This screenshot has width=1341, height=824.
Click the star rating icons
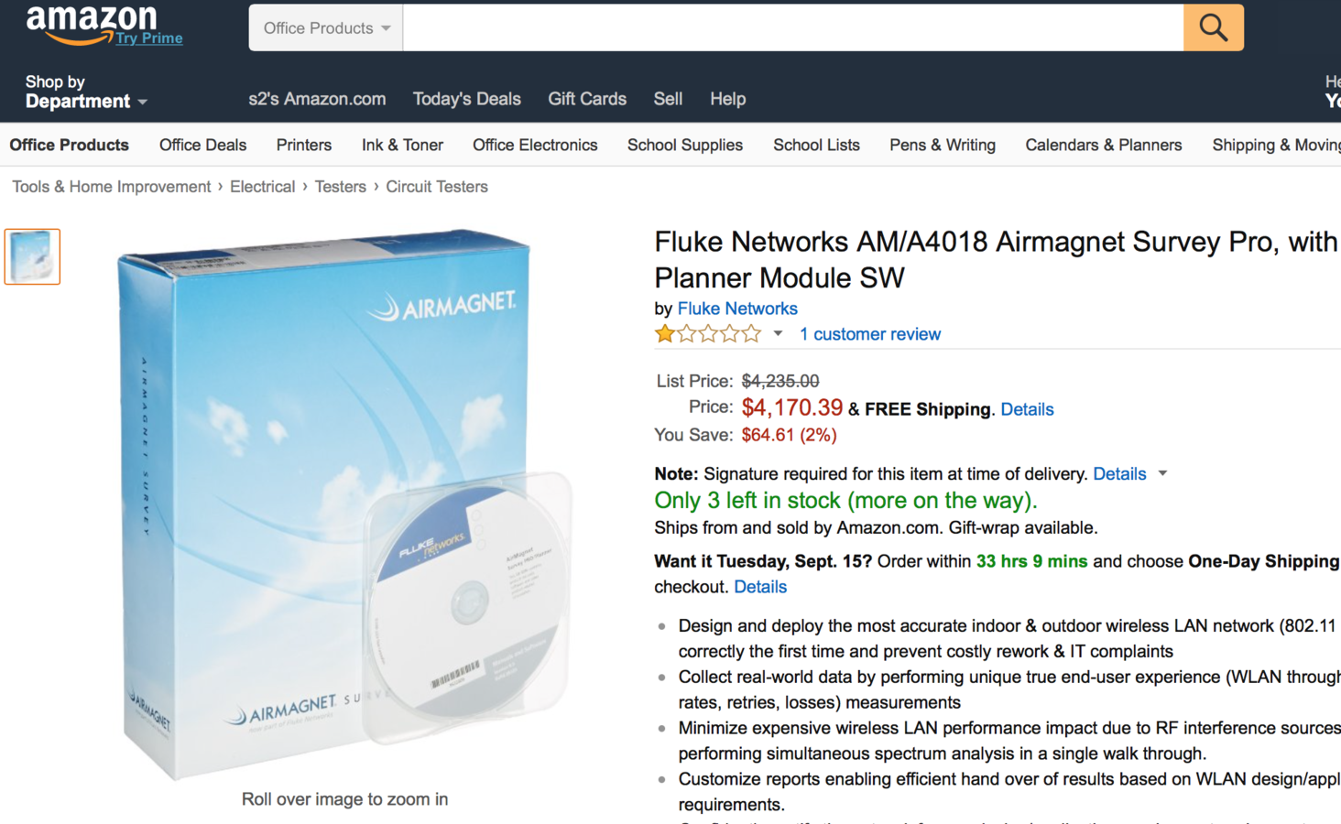(x=708, y=334)
